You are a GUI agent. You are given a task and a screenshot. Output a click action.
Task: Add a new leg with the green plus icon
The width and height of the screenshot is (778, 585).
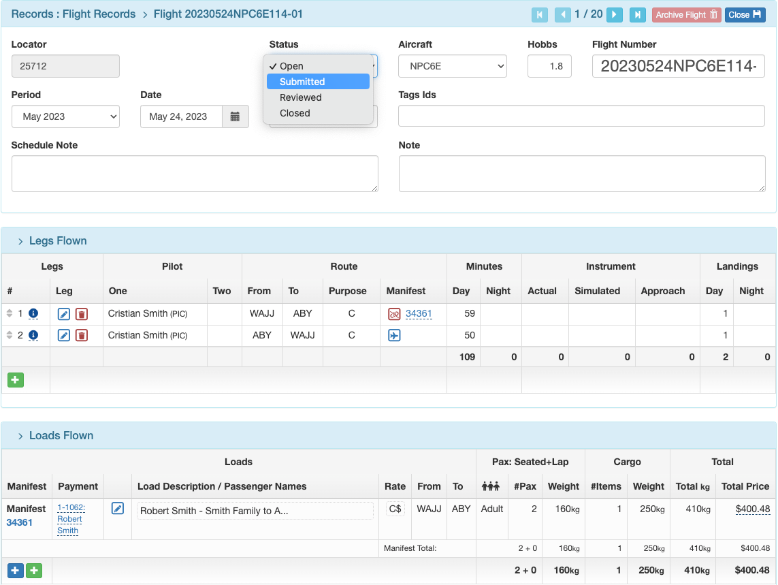pyautogui.click(x=15, y=379)
